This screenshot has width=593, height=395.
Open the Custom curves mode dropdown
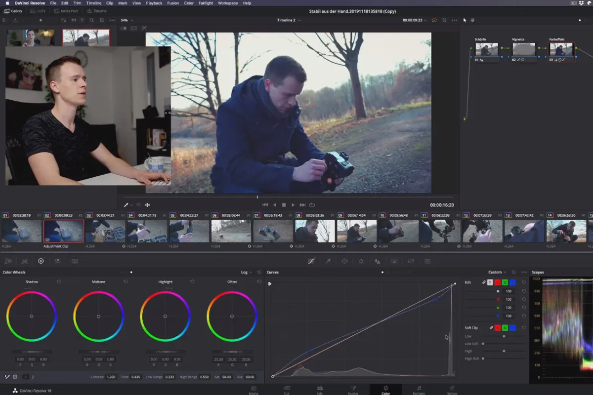(497, 272)
